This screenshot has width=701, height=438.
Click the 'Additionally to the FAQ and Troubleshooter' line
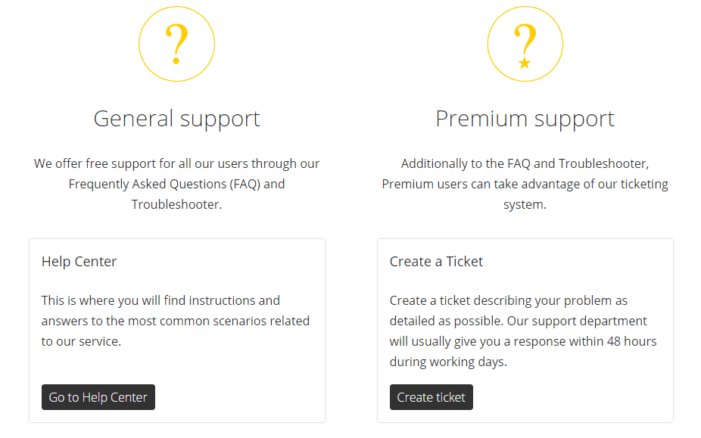(x=525, y=163)
